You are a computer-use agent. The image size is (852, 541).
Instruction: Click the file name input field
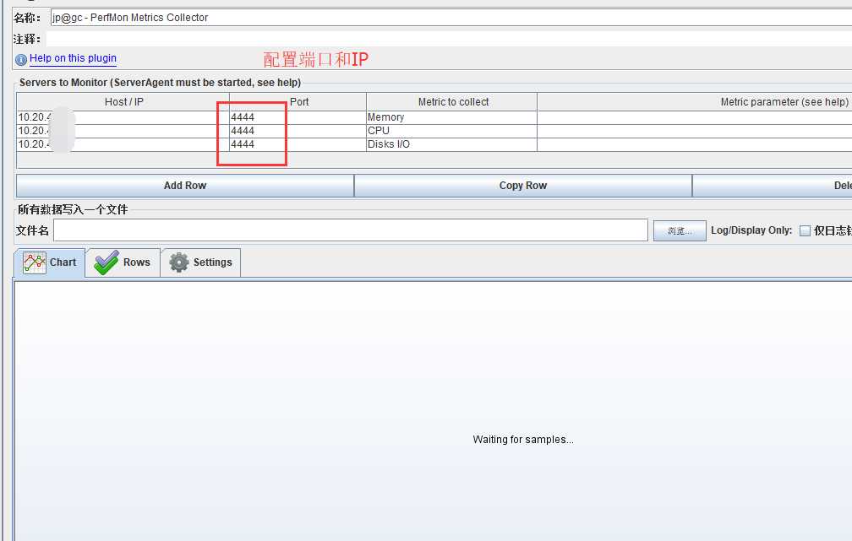point(351,230)
